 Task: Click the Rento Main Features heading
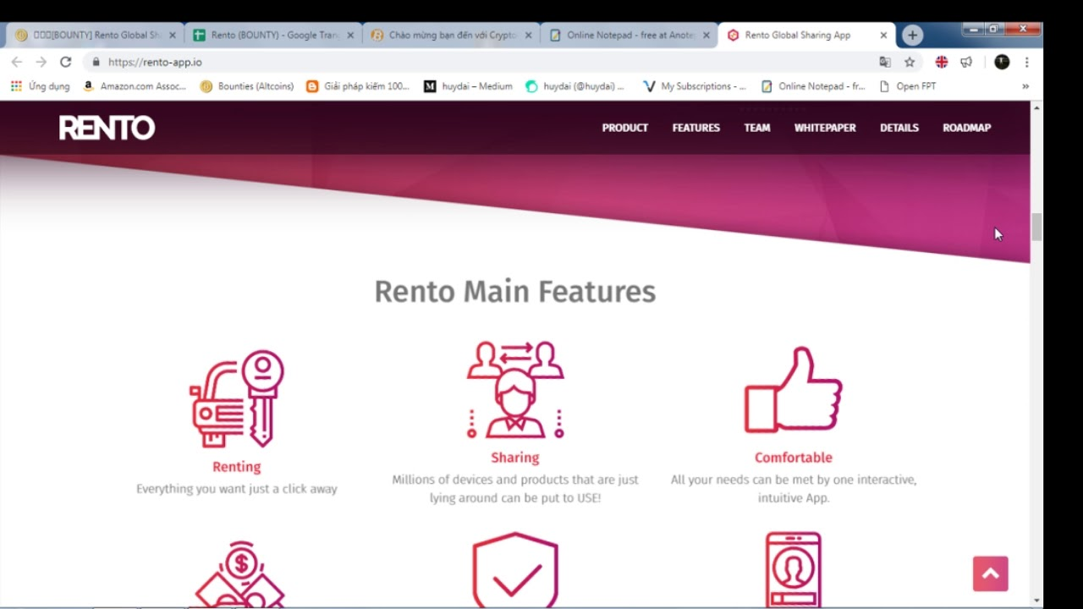[x=515, y=292]
